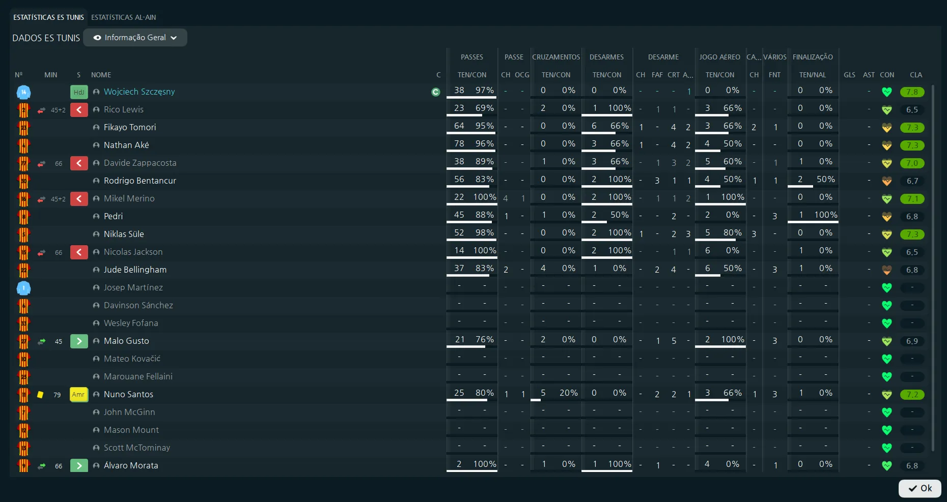Click Álvaro Morata's green substituted-on arrow
947x502 pixels.
79,466
